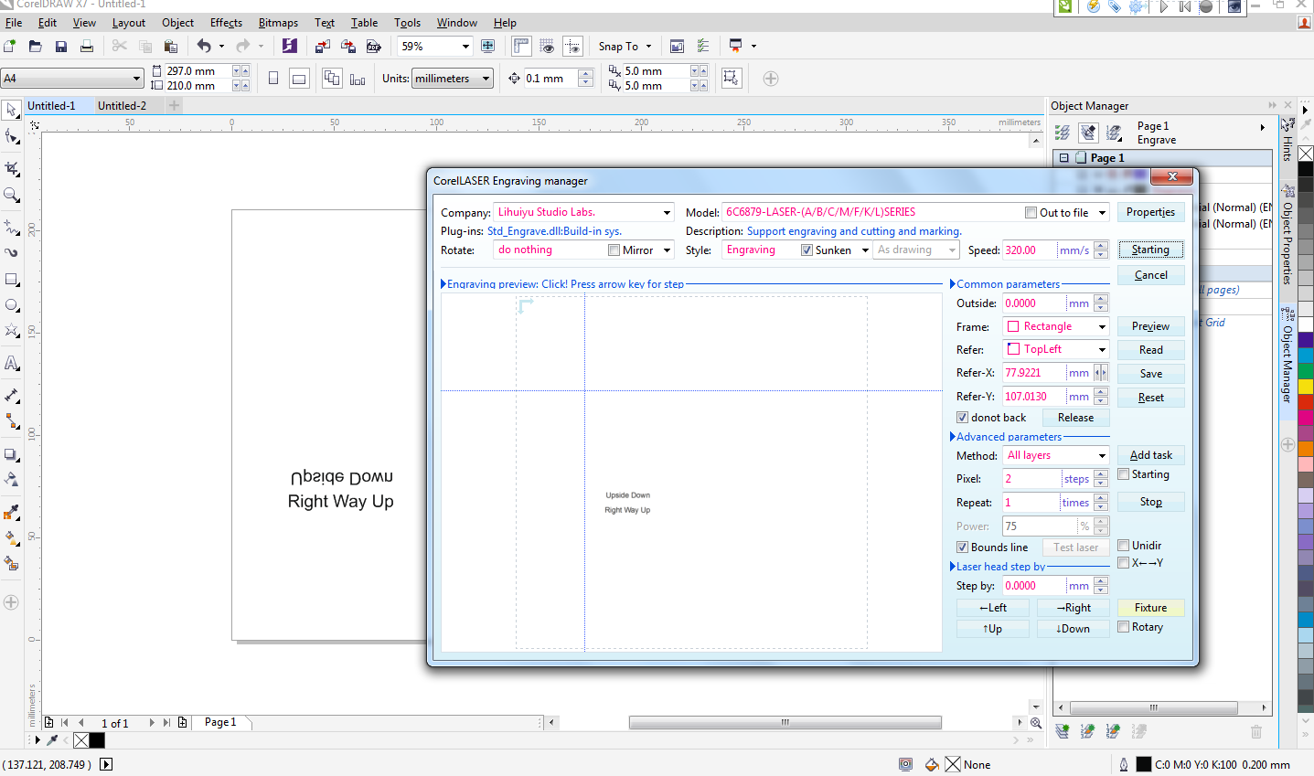Select the Crop tool

pyautogui.click(x=12, y=169)
